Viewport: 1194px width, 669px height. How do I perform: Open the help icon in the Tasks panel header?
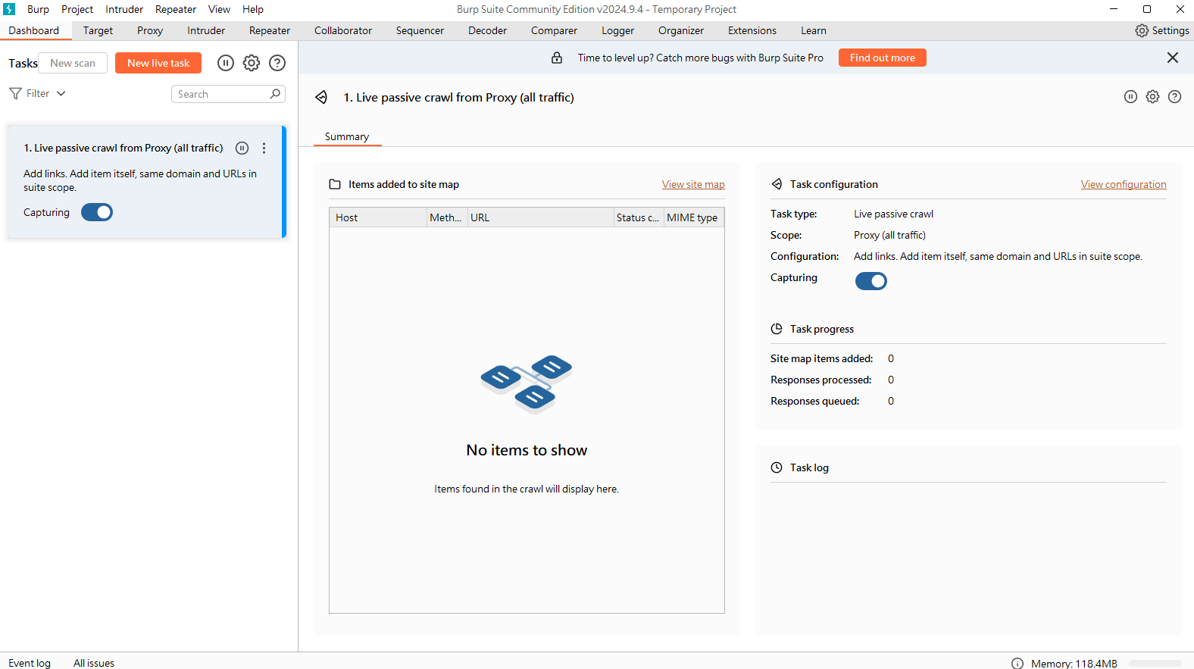point(277,63)
